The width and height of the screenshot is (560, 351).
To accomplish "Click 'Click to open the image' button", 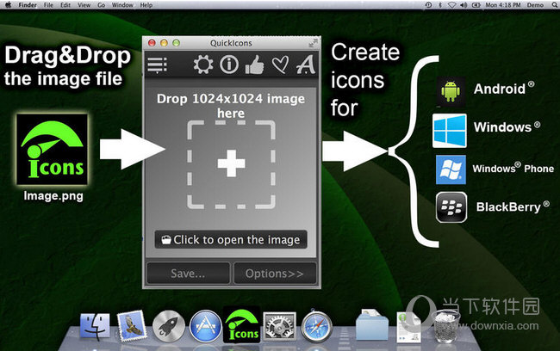I will [231, 240].
